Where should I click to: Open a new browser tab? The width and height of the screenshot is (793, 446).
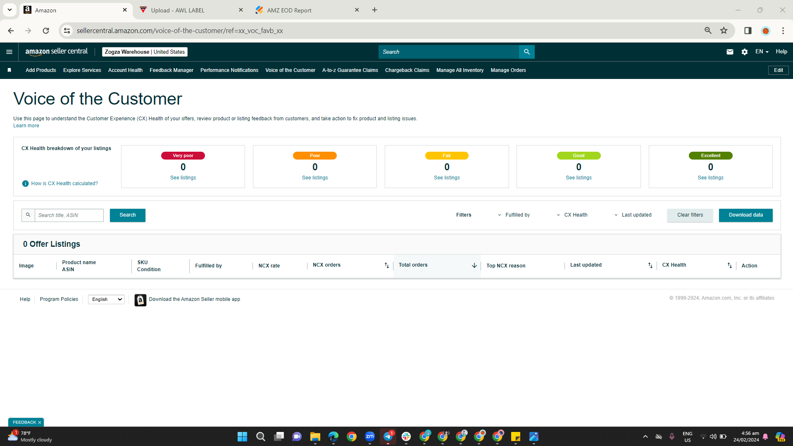pyautogui.click(x=374, y=10)
